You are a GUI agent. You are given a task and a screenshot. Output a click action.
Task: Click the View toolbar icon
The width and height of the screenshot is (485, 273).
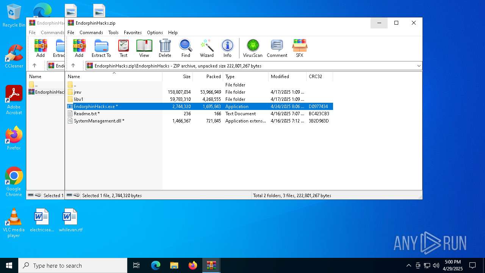tap(144, 48)
